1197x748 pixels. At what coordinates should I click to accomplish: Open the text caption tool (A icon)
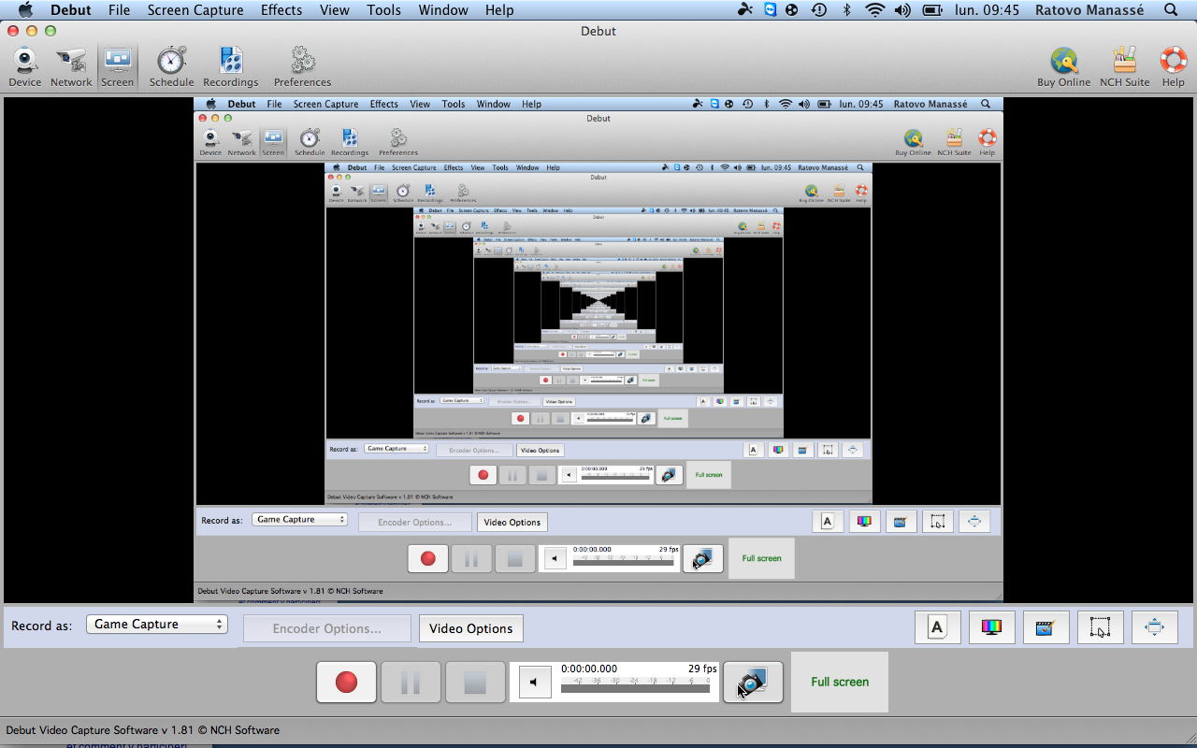point(937,627)
